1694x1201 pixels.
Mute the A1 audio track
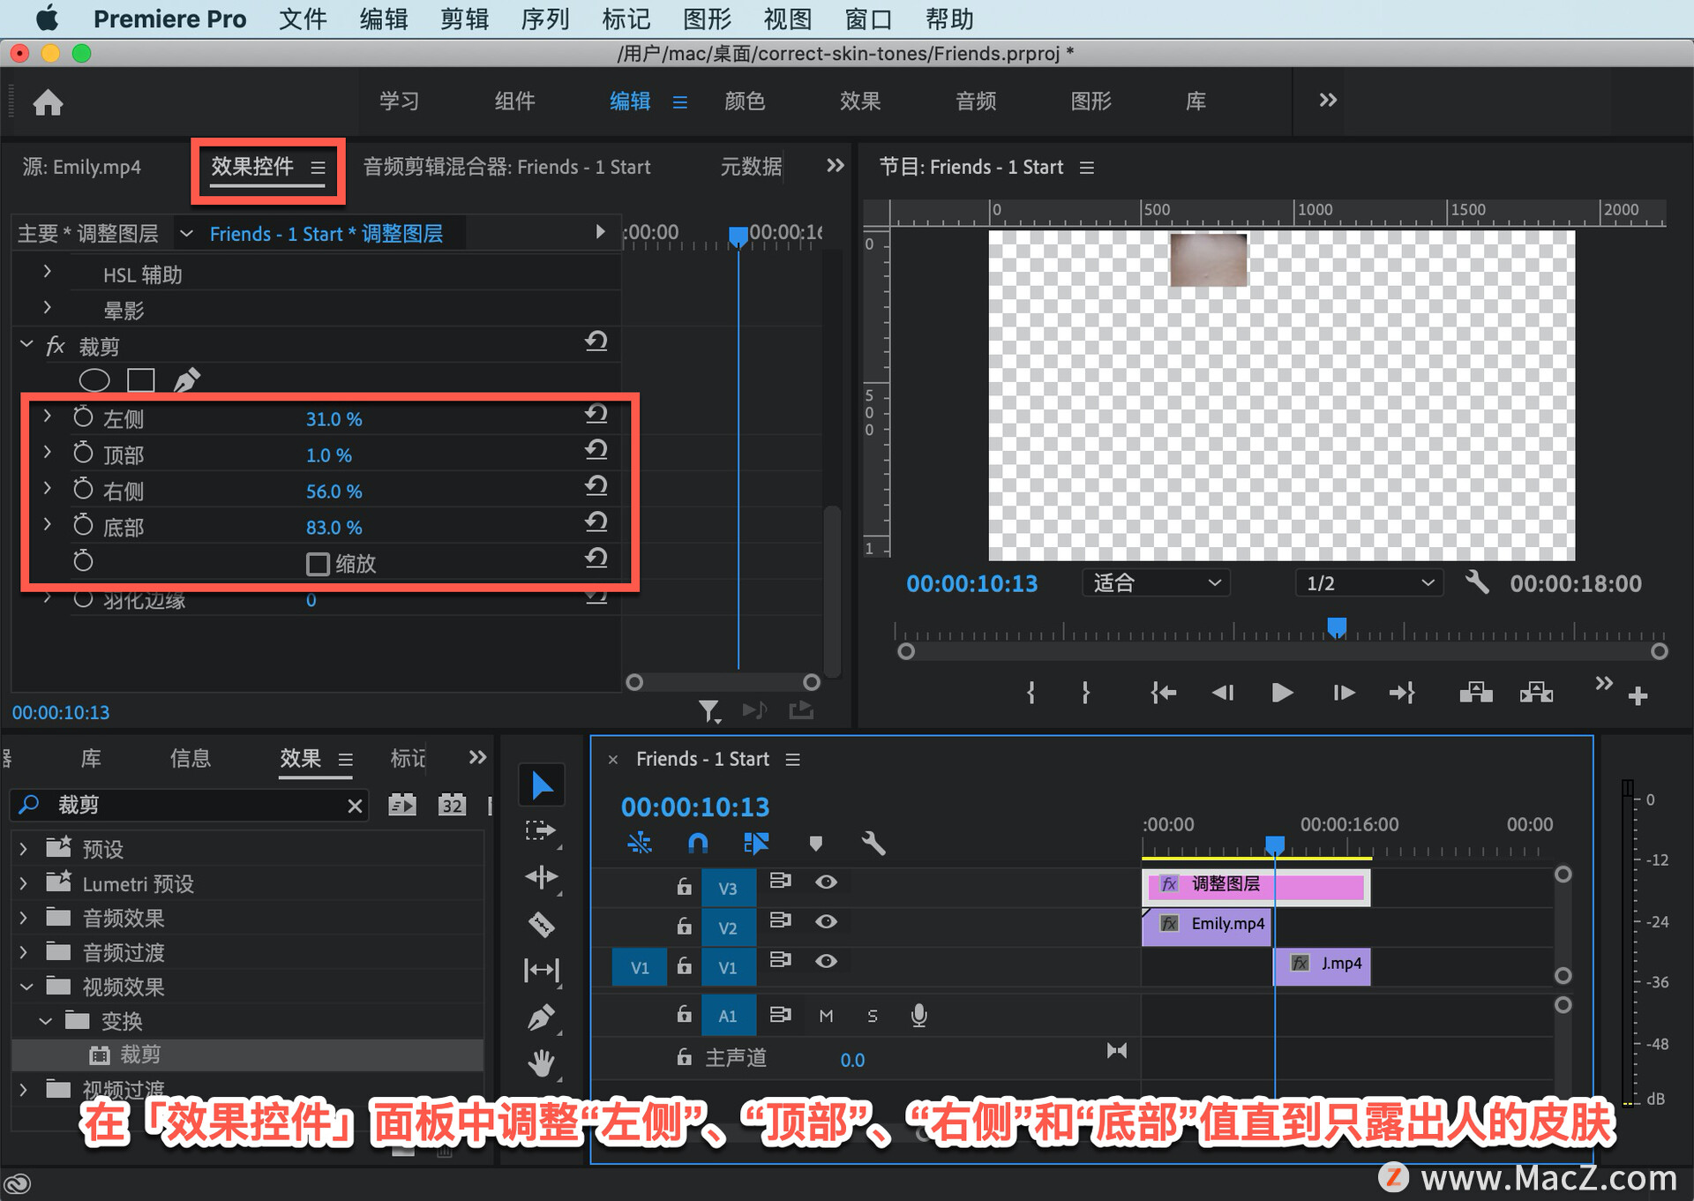pos(826,1016)
